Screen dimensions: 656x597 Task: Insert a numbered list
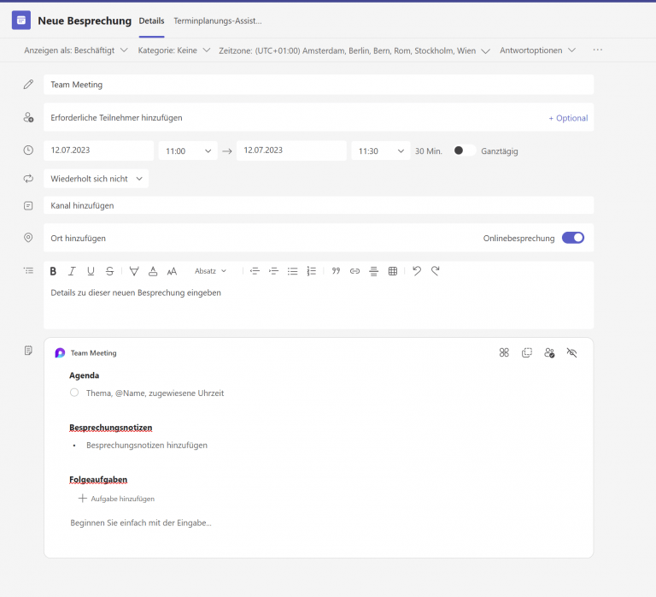click(311, 271)
